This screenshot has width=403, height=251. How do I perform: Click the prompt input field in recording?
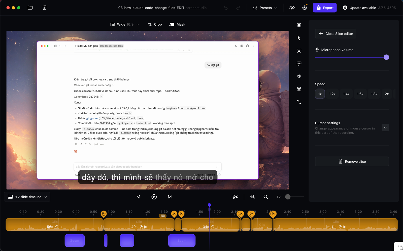pyautogui.click(x=148, y=166)
